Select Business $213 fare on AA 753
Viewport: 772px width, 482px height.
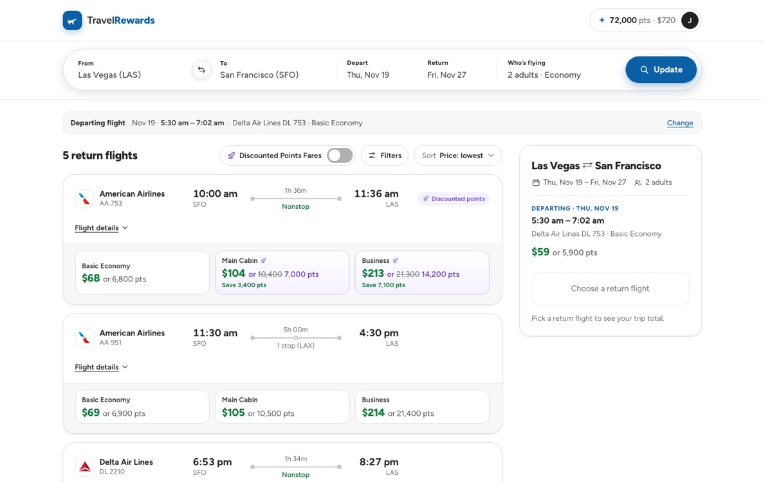422,272
